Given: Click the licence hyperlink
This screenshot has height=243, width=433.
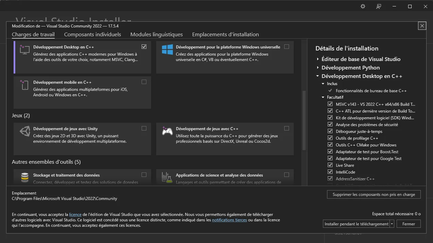Looking at the screenshot, I should point(75,214).
